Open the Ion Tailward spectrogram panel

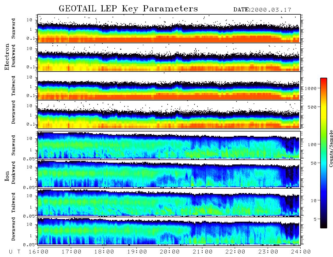point(169,202)
